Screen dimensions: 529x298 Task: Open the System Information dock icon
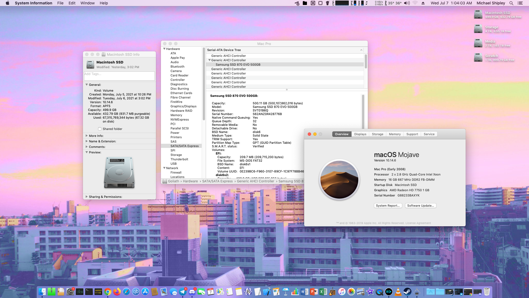pyautogui.click(x=417, y=292)
